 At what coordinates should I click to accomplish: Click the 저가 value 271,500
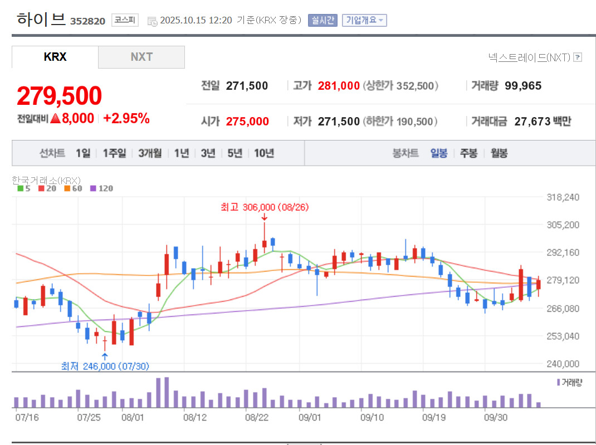[339, 122]
